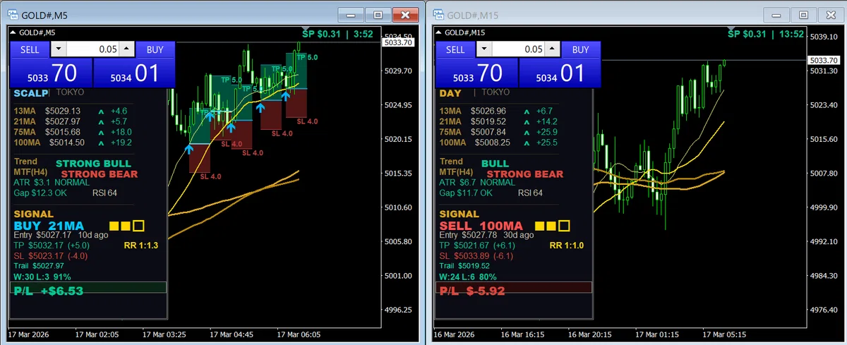This screenshot has width=847, height=345.
Task: Click the last blue buy arrow on M5 chart
Action: (287, 95)
